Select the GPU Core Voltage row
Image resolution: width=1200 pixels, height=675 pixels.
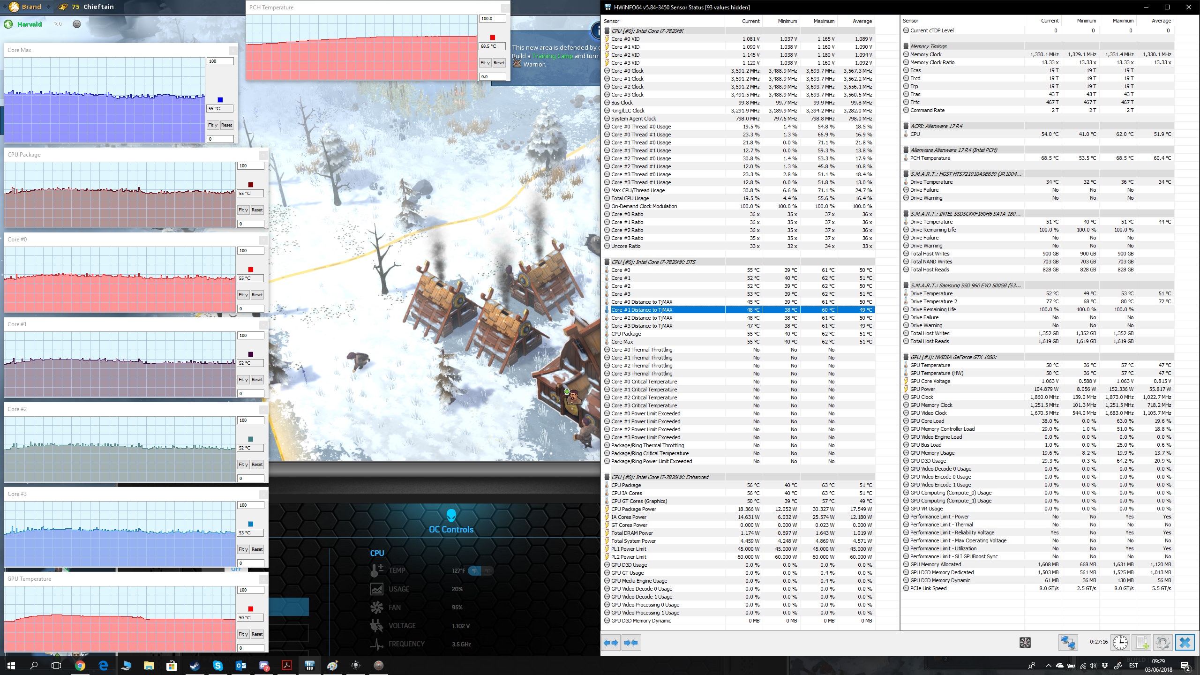[1038, 381]
